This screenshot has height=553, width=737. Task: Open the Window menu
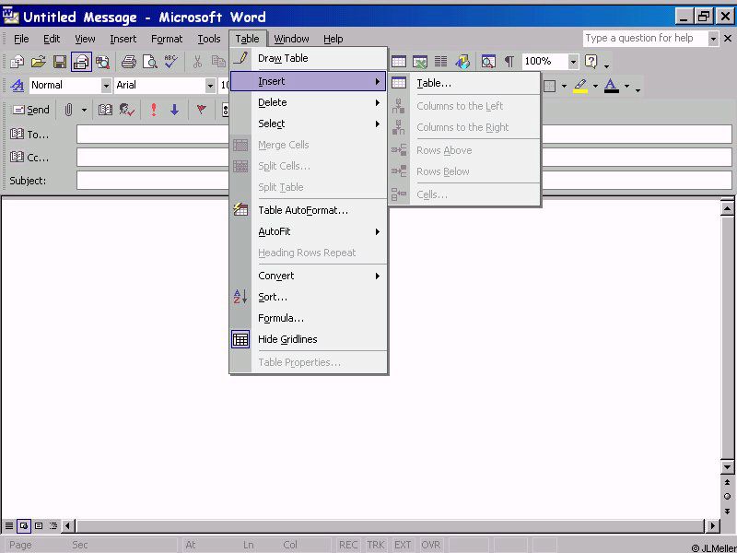point(291,39)
